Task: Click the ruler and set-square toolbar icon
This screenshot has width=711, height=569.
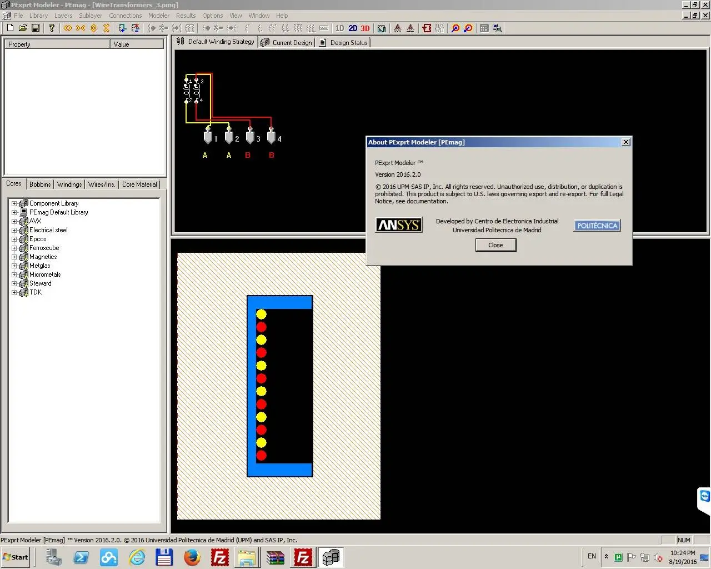Action: pos(382,28)
